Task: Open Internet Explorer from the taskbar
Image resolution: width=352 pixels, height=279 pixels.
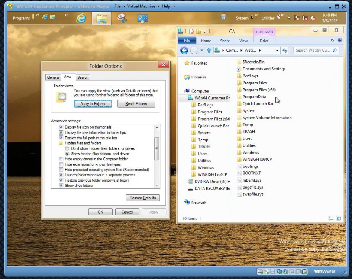Action: (81, 18)
